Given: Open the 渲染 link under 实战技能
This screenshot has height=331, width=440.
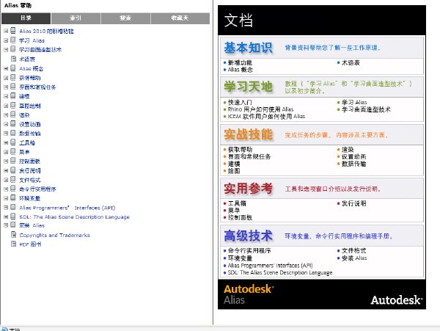Looking at the screenshot, I should (348, 150).
